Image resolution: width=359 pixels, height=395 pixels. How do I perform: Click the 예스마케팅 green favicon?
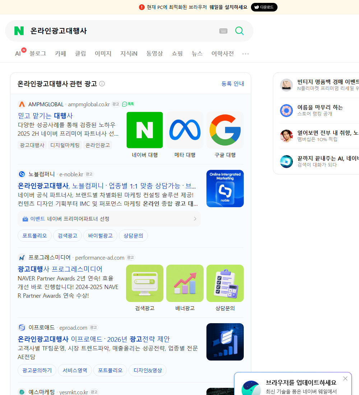[x=22, y=392]
